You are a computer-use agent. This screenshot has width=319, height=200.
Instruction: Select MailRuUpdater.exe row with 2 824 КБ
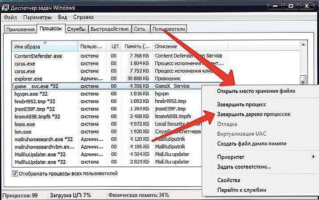(107, 162)
